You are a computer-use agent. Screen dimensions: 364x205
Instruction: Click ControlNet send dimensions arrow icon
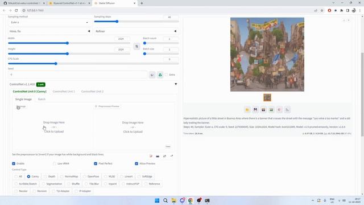(x=172, y=156)
